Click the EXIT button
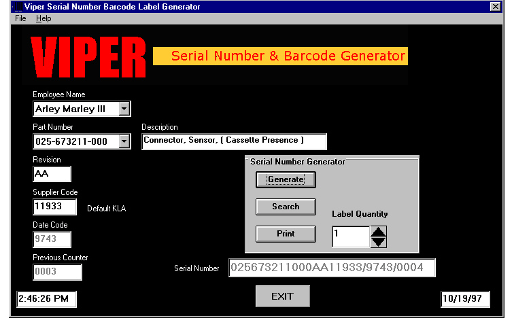 283,296
